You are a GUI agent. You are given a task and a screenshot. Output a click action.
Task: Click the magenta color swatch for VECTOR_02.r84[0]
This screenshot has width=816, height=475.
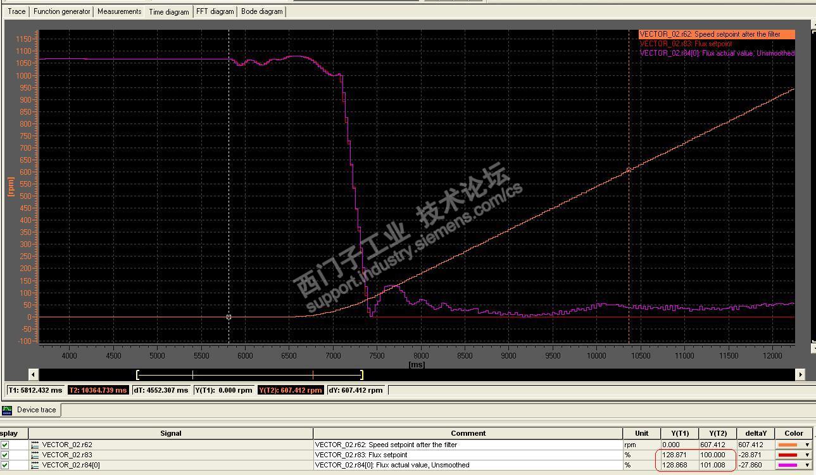(788, 465)
